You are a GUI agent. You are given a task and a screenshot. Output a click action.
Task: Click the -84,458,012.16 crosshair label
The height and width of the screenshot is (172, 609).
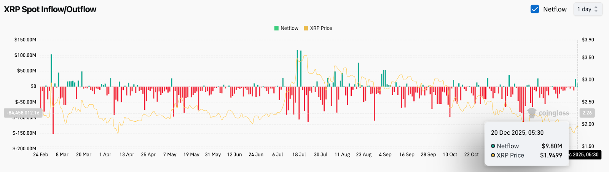point(23,113)
